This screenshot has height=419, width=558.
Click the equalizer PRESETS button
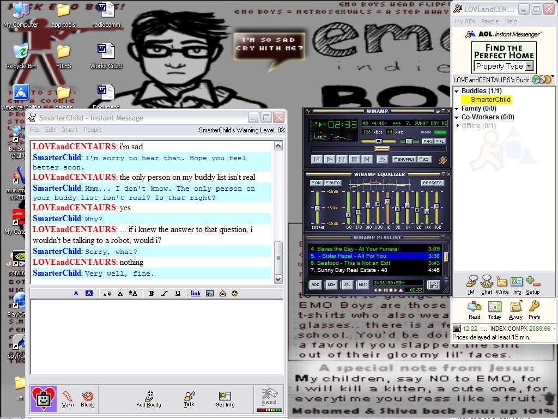click(x=432, y=183)
